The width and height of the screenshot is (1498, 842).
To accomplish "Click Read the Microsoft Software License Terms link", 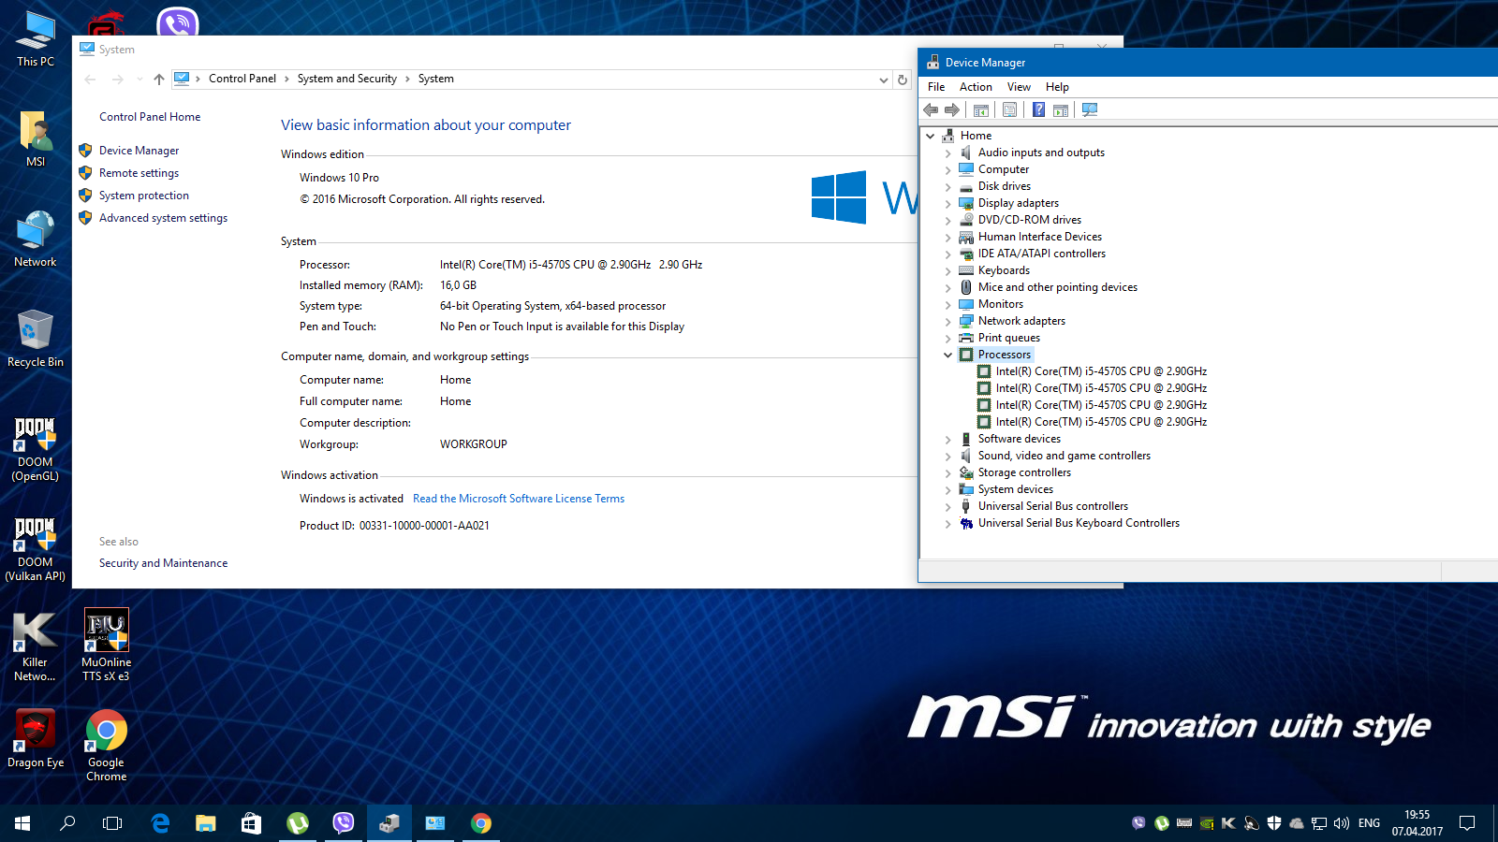I will coord(519,499).
